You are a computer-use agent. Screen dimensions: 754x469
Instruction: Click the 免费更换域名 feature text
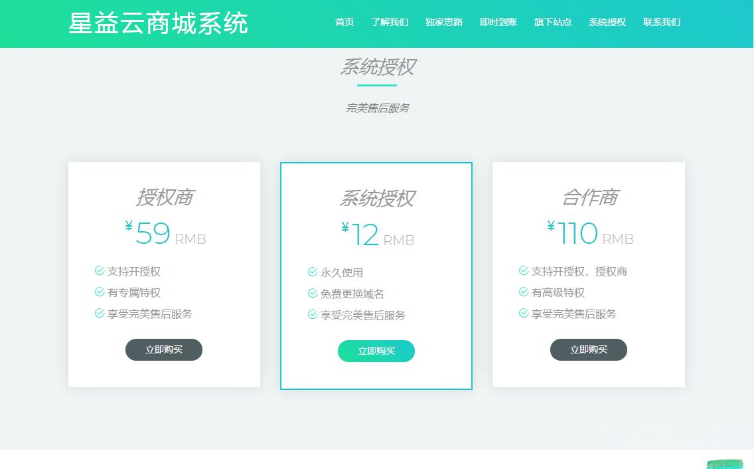352,294
